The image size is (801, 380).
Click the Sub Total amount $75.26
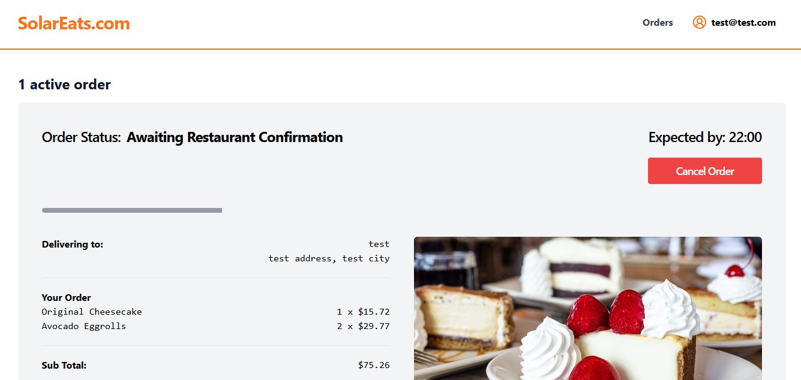[x=374, y=365]
